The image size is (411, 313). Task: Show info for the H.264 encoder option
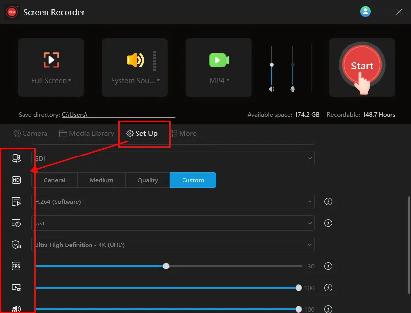(328, 201)
